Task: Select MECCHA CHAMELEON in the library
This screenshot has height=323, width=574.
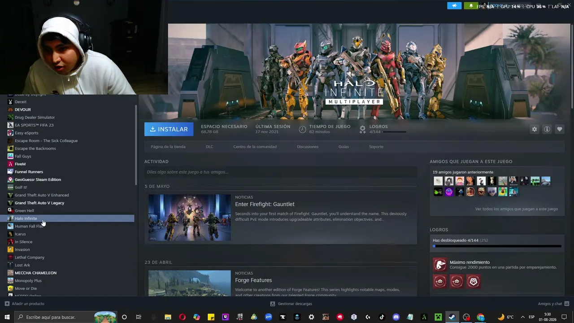Action: [x=35, y=273]
